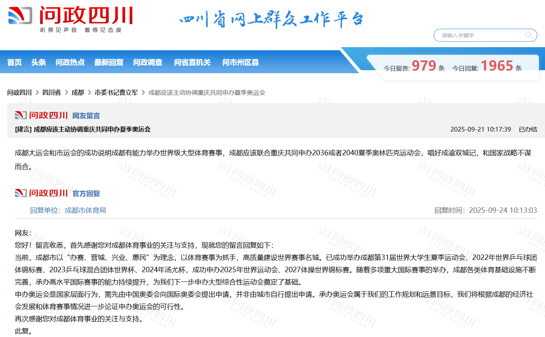This screenshot has height=337, width=545.
Task: Click the logo icon beside 官方回复
Action: point(21,193)
